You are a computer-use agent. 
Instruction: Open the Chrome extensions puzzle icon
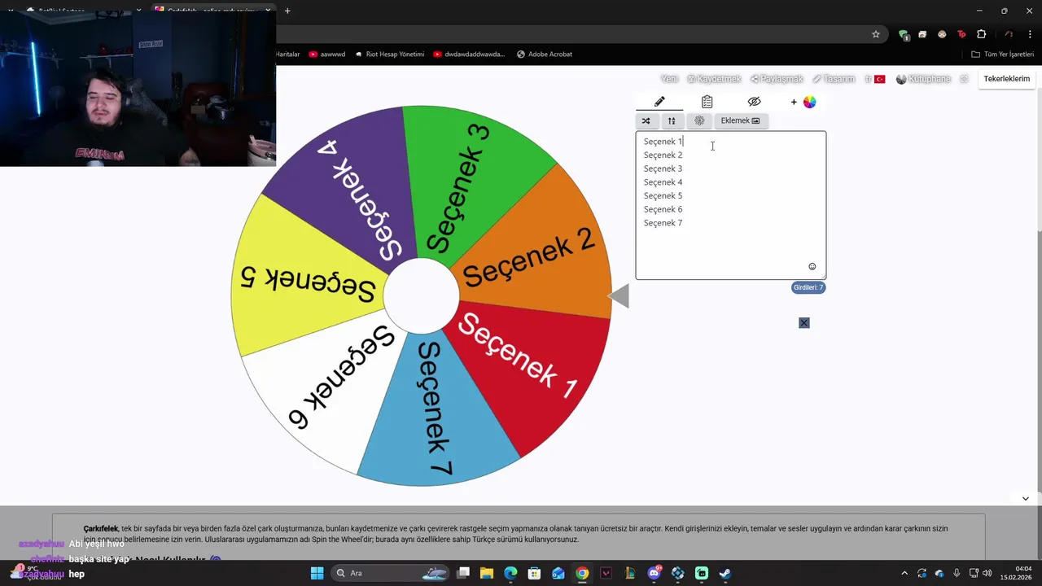[x=981, y=34]
